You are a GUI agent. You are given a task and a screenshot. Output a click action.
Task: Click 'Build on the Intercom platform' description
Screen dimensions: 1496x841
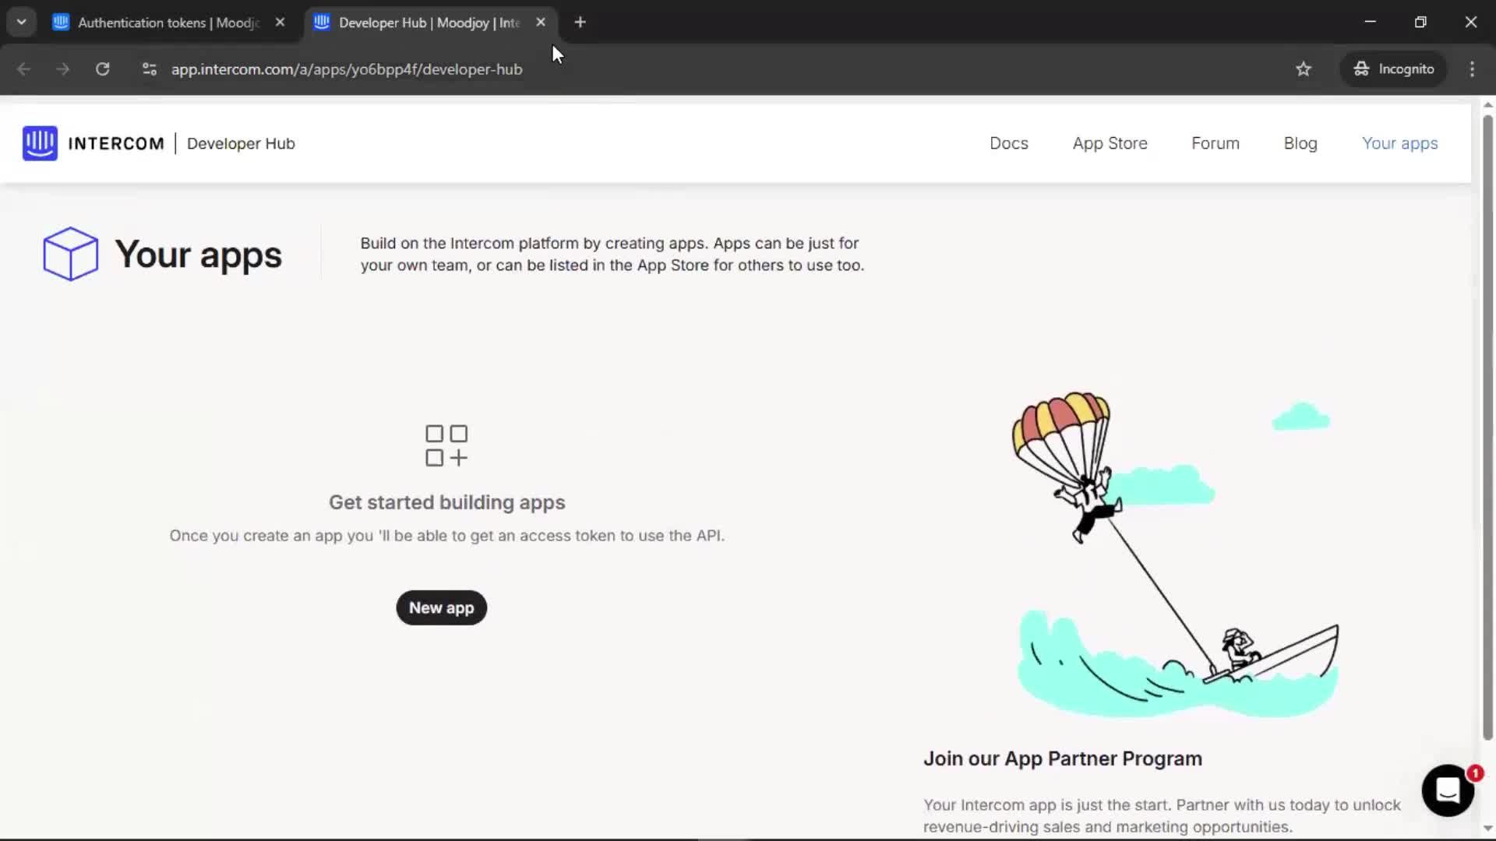(612, 254)
